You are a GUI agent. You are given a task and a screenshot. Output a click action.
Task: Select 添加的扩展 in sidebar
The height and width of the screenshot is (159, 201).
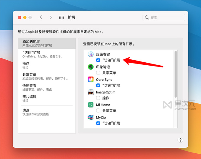(x=47, y=43)
